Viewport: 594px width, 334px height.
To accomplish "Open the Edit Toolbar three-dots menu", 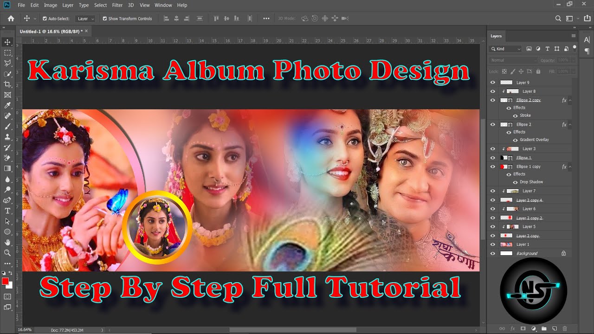I will (7, 263).
